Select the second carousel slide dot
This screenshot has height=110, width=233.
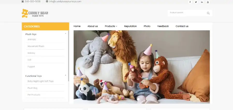[x=142, y=99]
